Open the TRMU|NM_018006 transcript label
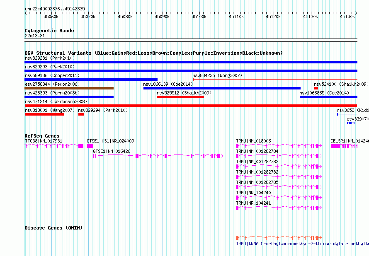Screen dimensions: 369x256 [x=253, y=141]
